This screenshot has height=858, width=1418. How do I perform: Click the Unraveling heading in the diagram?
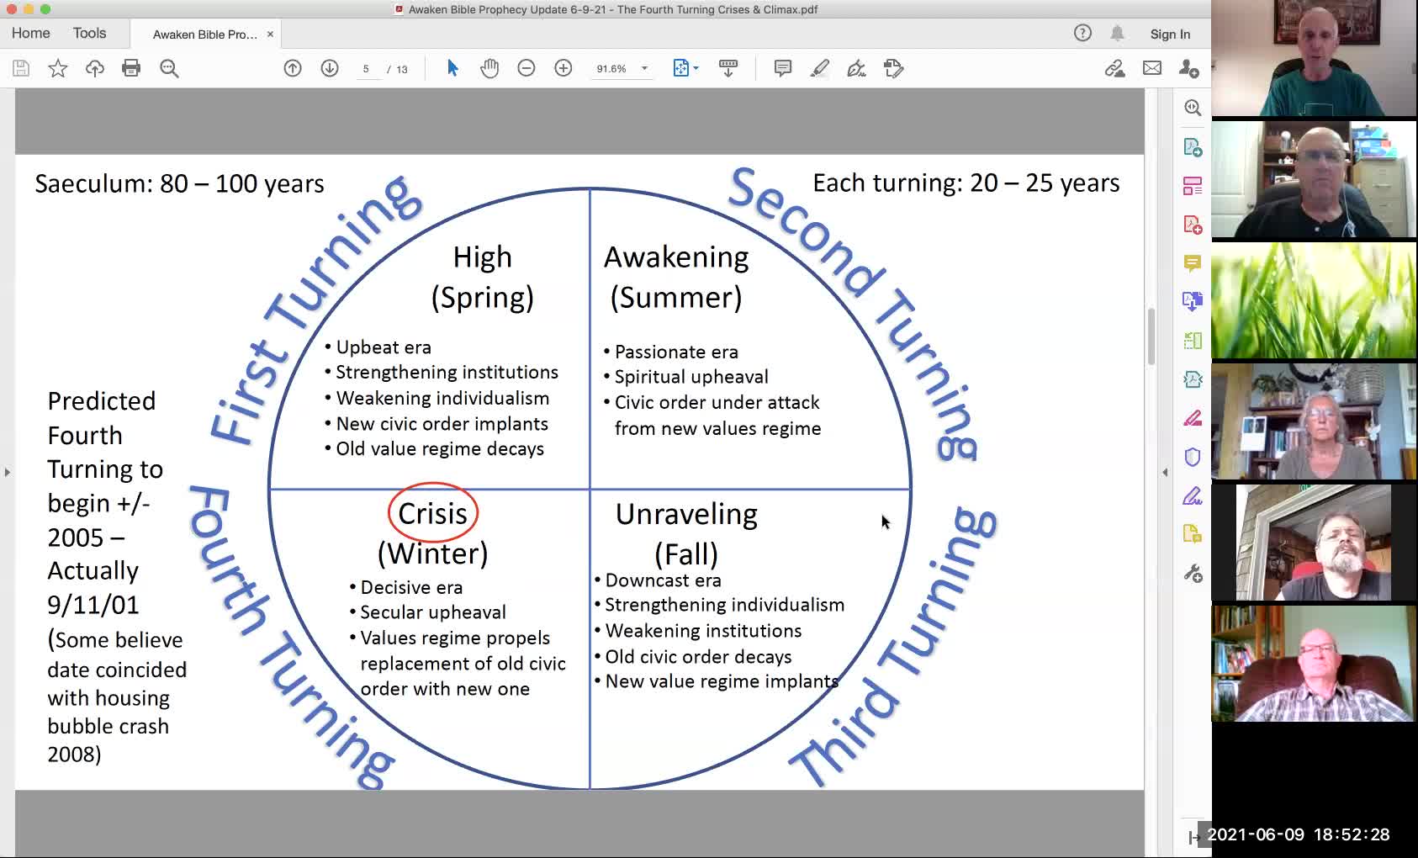coord(686,514)
